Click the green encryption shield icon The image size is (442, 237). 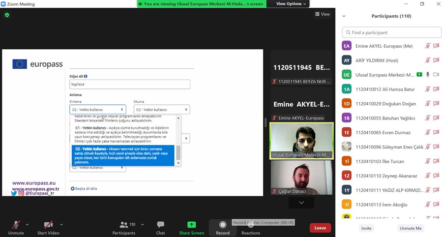[x=7, y=15]
